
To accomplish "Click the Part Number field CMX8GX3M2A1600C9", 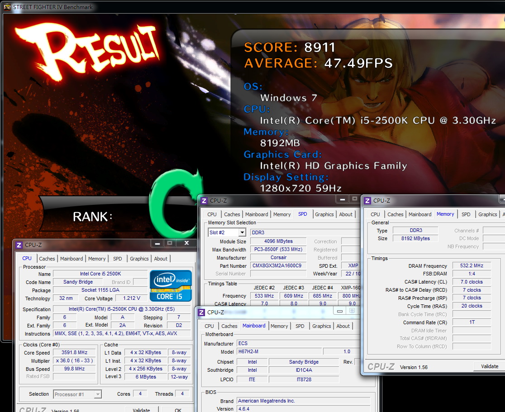I will pyautogui.click(x=278, y=265).
